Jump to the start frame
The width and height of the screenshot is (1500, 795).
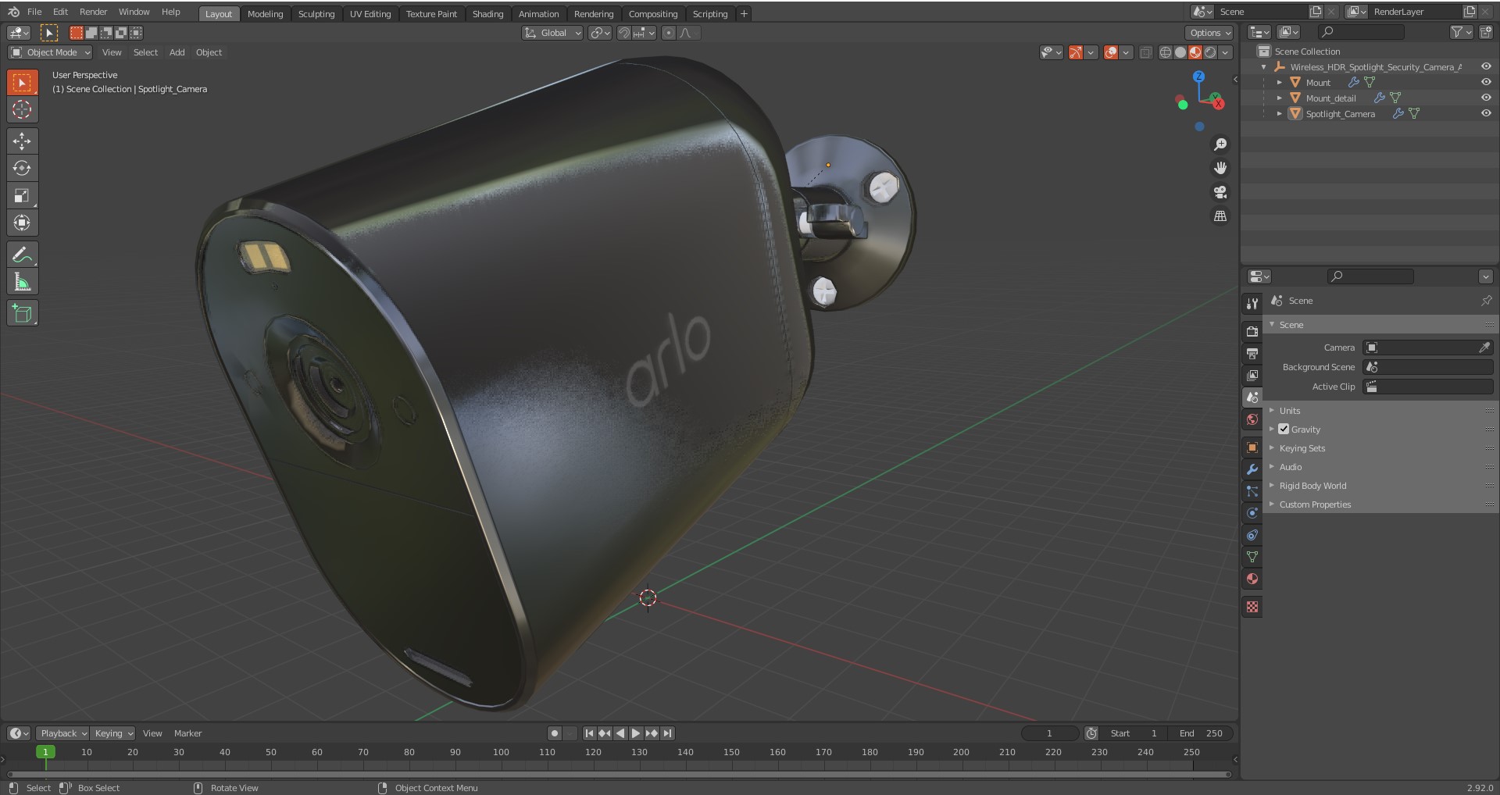click(x=589, y=733)
